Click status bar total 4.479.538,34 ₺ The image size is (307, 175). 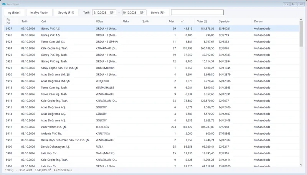coord(63,170)
